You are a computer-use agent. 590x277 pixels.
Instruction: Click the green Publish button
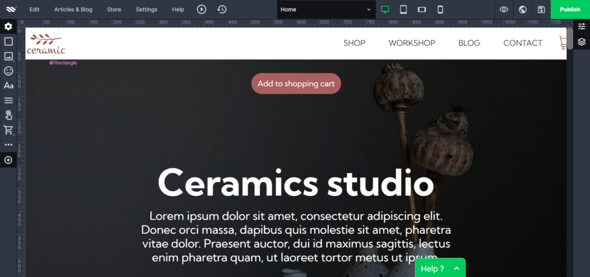coord(570,9)
